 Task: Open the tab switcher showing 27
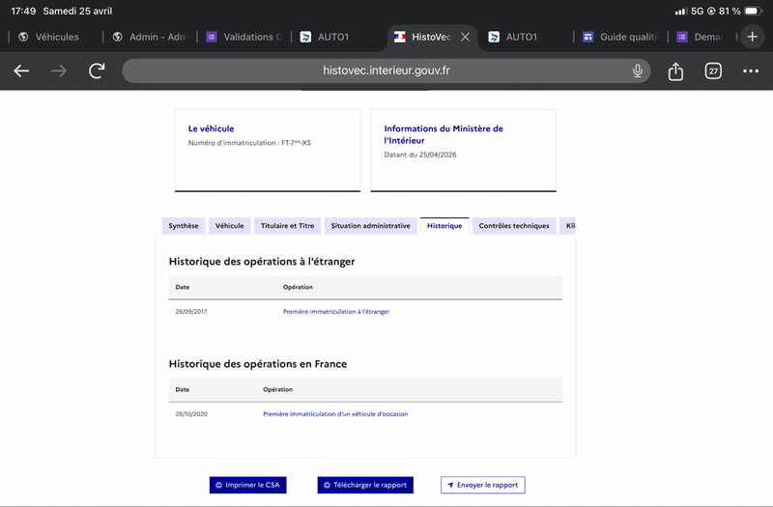click(x=713, y=70)
